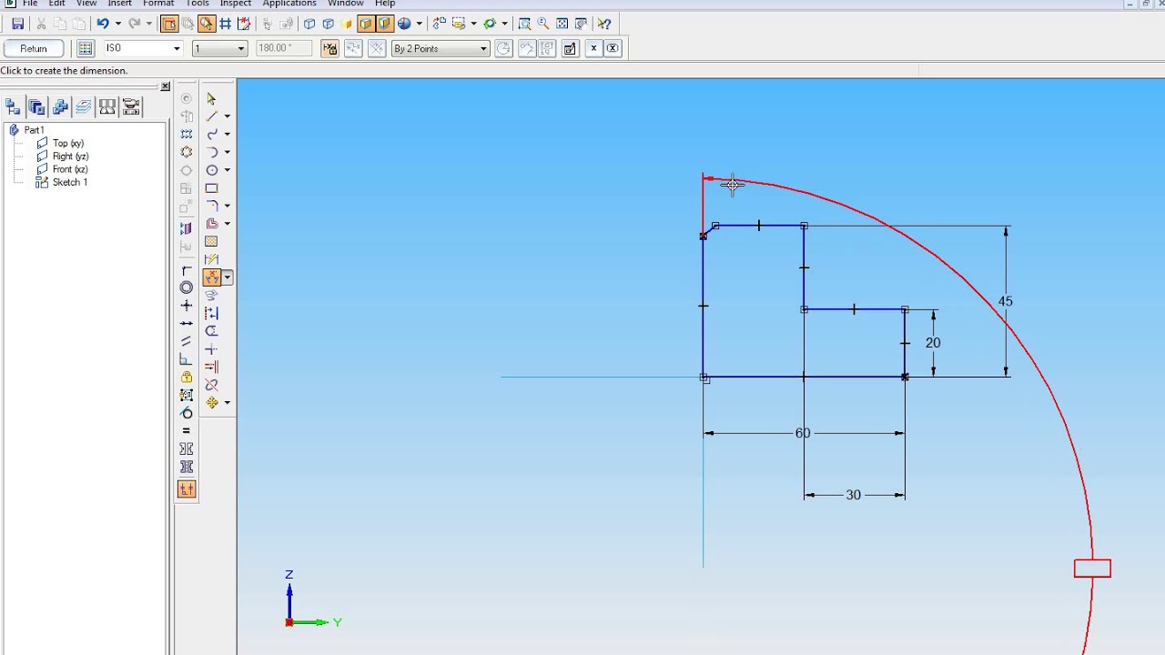This screenshot has width=1165, height=655.
Task: Click the 45 dimension value
Action: coord(1005,301)
